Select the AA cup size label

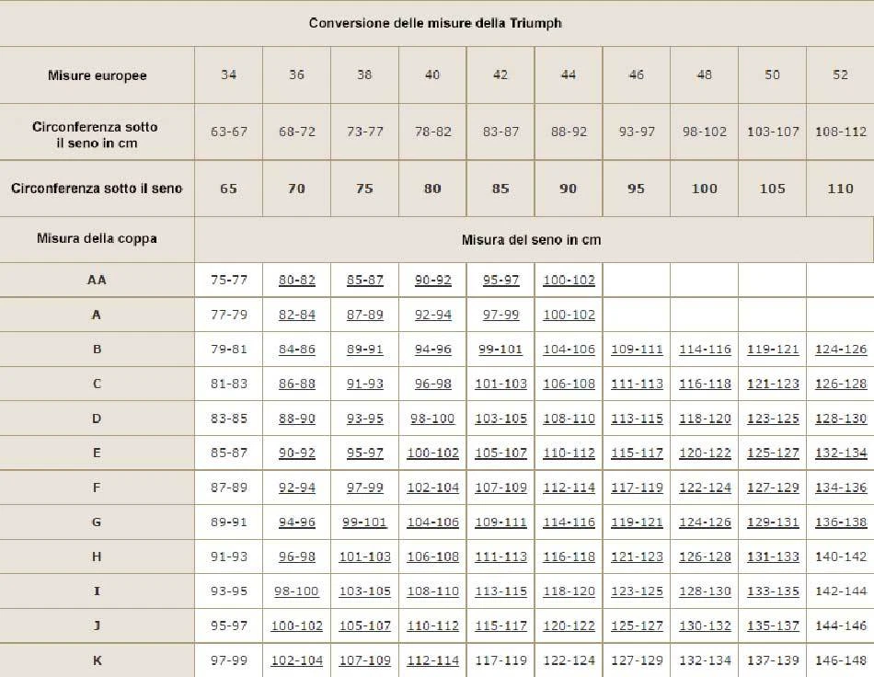pyautogui.click(x=97, y=280)
